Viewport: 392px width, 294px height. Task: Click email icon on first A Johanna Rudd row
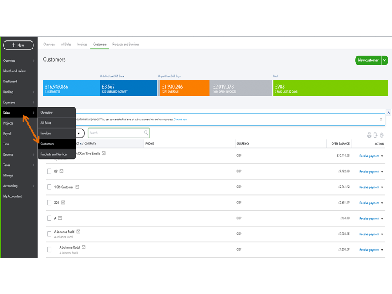click(x=78, y=232)
